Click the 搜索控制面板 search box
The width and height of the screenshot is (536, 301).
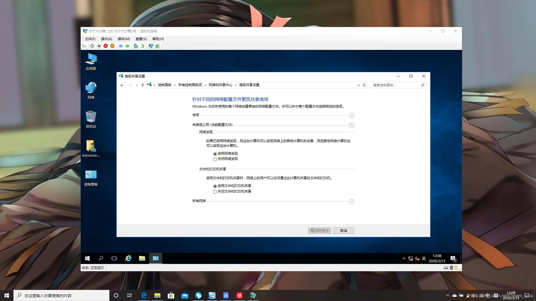click(398, 85)
